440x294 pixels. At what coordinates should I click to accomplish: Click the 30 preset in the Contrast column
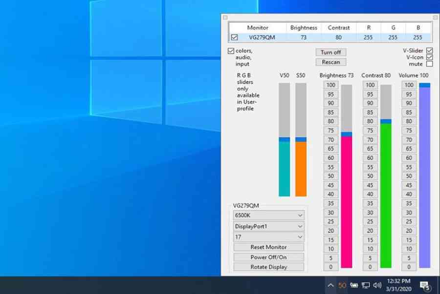tap(370, 213)
